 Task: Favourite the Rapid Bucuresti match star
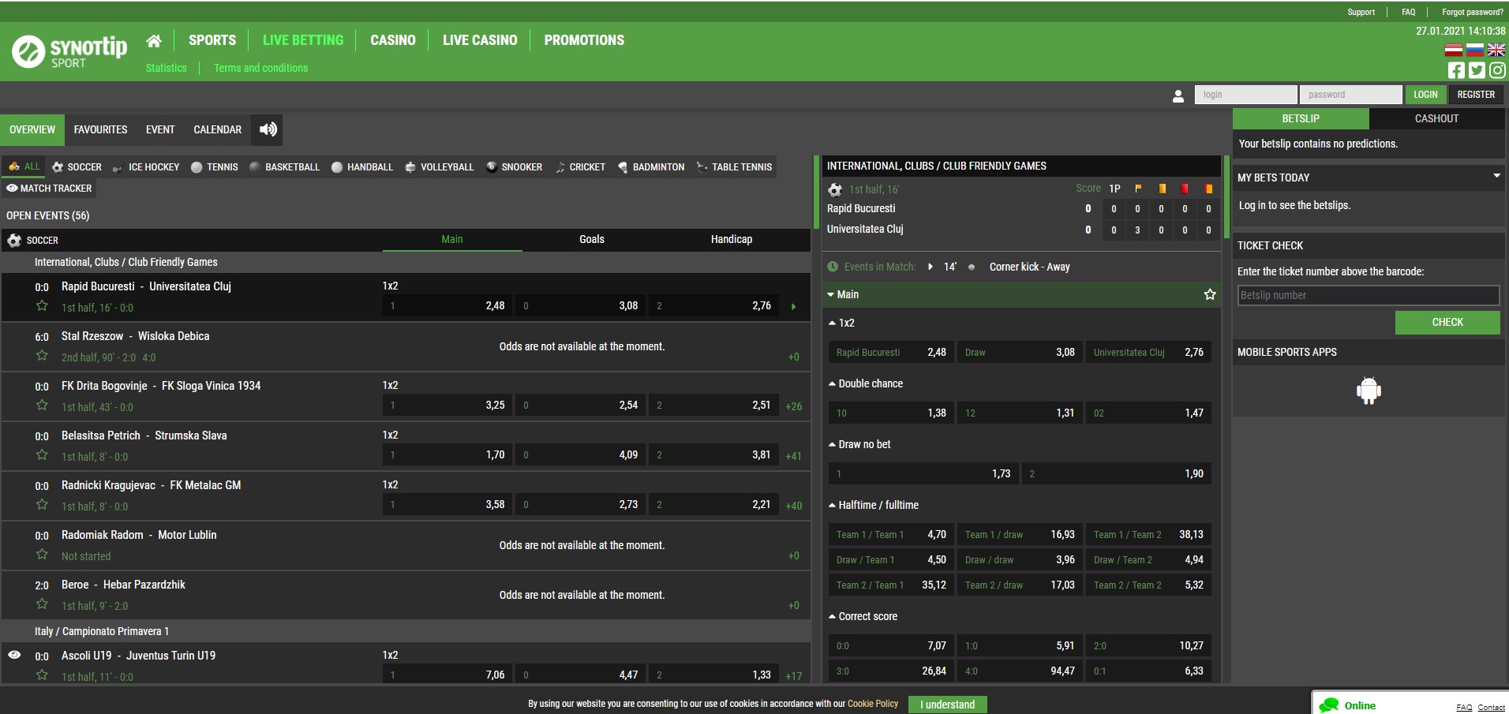click(42, 306)
